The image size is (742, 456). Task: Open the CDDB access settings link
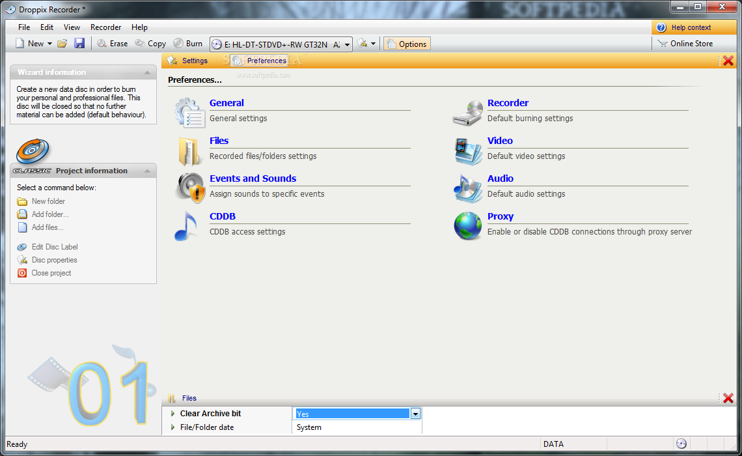tap(223, 216)
